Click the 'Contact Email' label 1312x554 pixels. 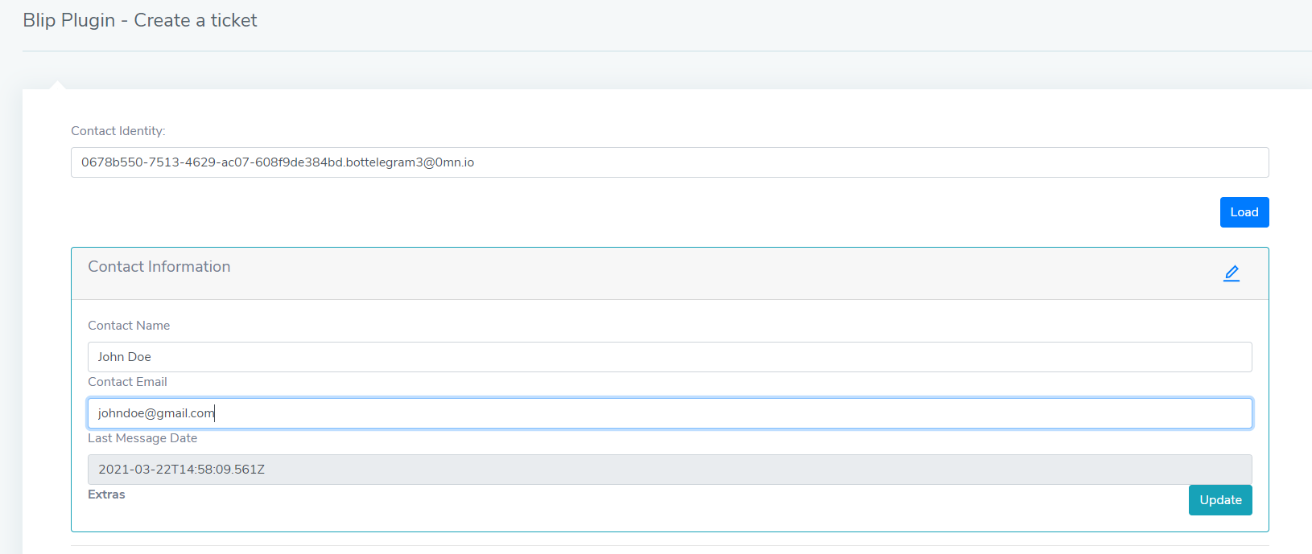coord(127,382)
